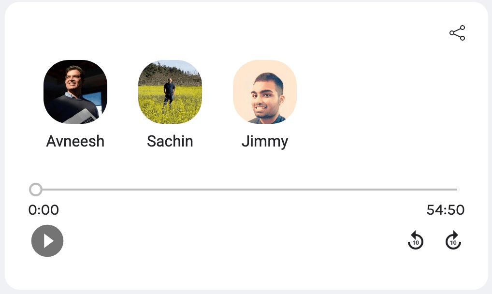Click the Avneesh name label
492x294 pixels.
click(75, 141)
